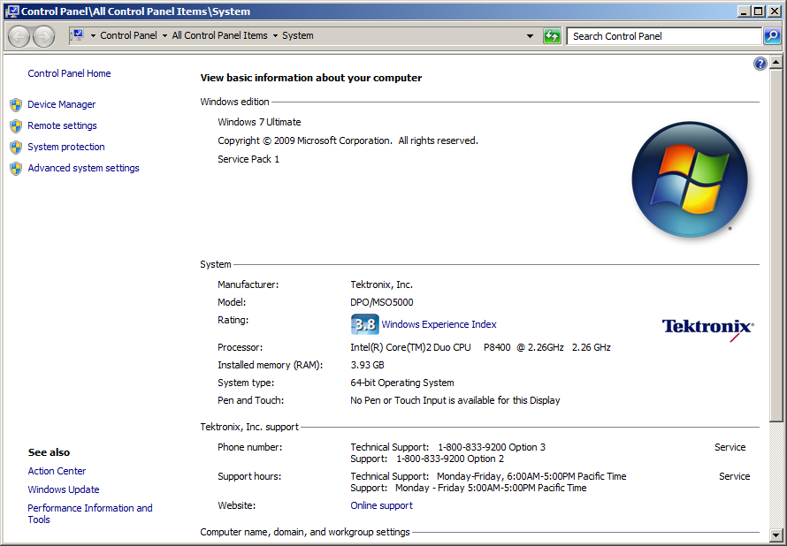Click the search magnifier button
787x546 pixels.
point(772,36)
